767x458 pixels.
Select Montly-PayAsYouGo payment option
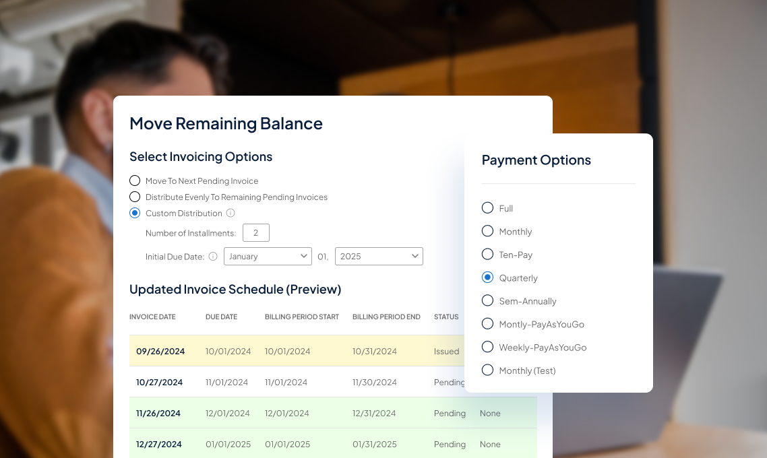tap(487, 323)
